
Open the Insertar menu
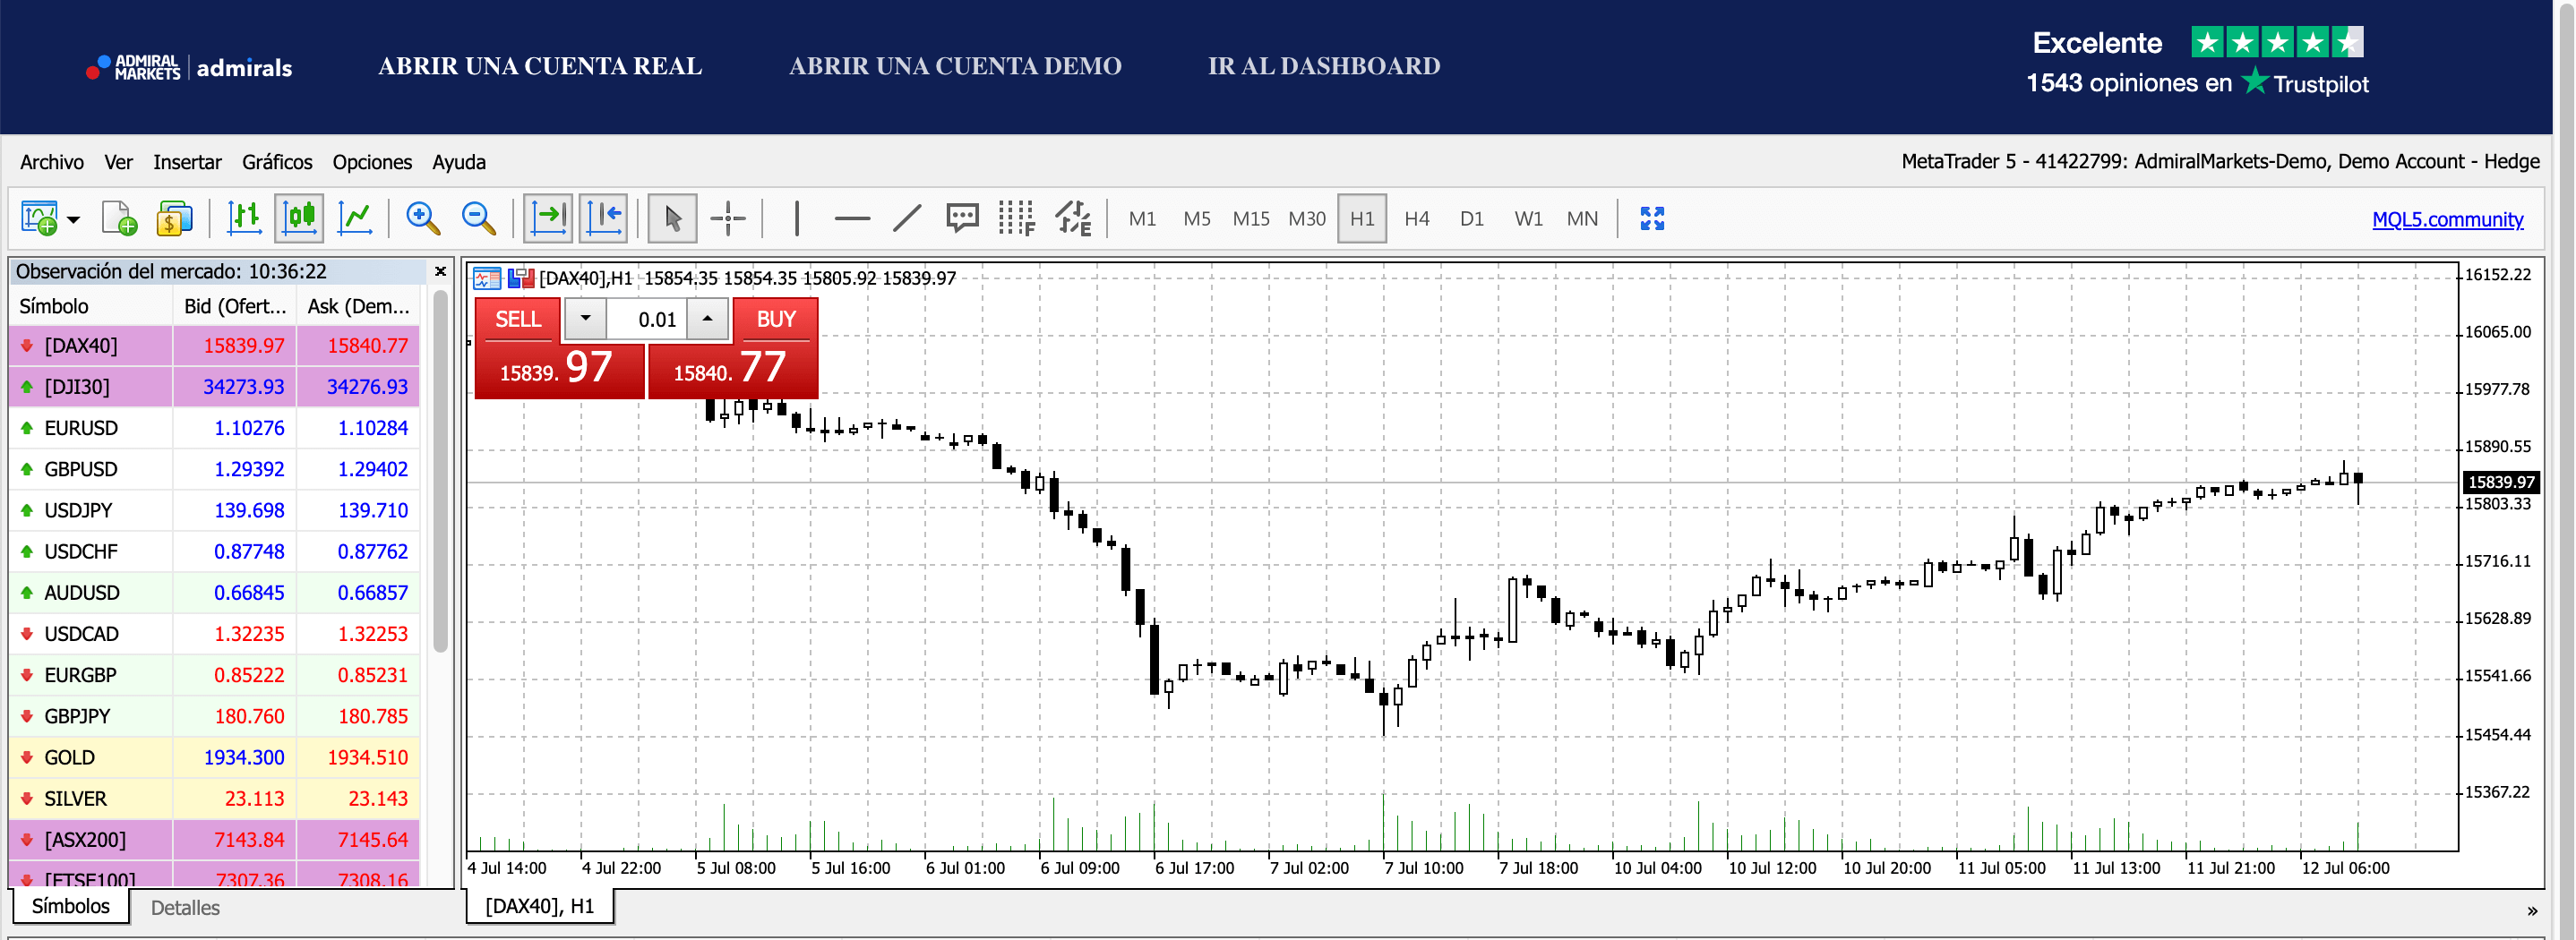click(x=187, y=162)
